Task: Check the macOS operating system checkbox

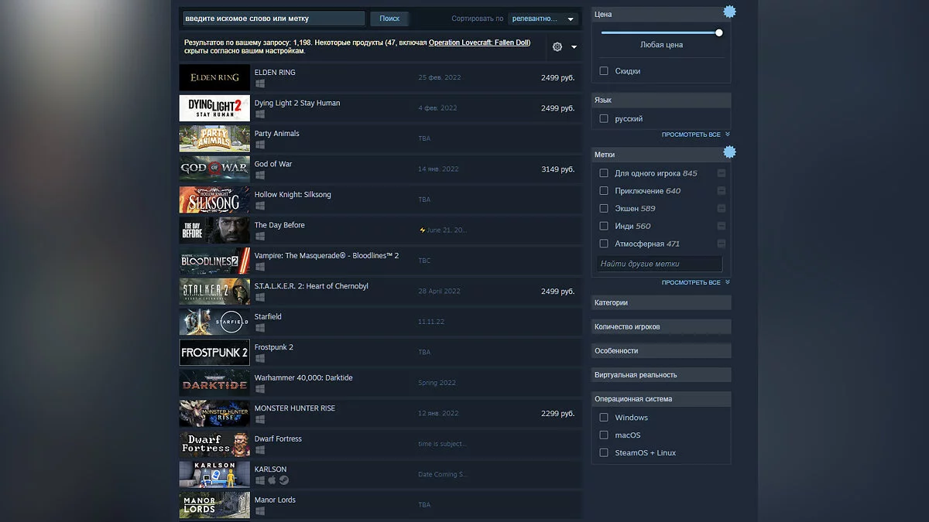Action: point(604,435)
